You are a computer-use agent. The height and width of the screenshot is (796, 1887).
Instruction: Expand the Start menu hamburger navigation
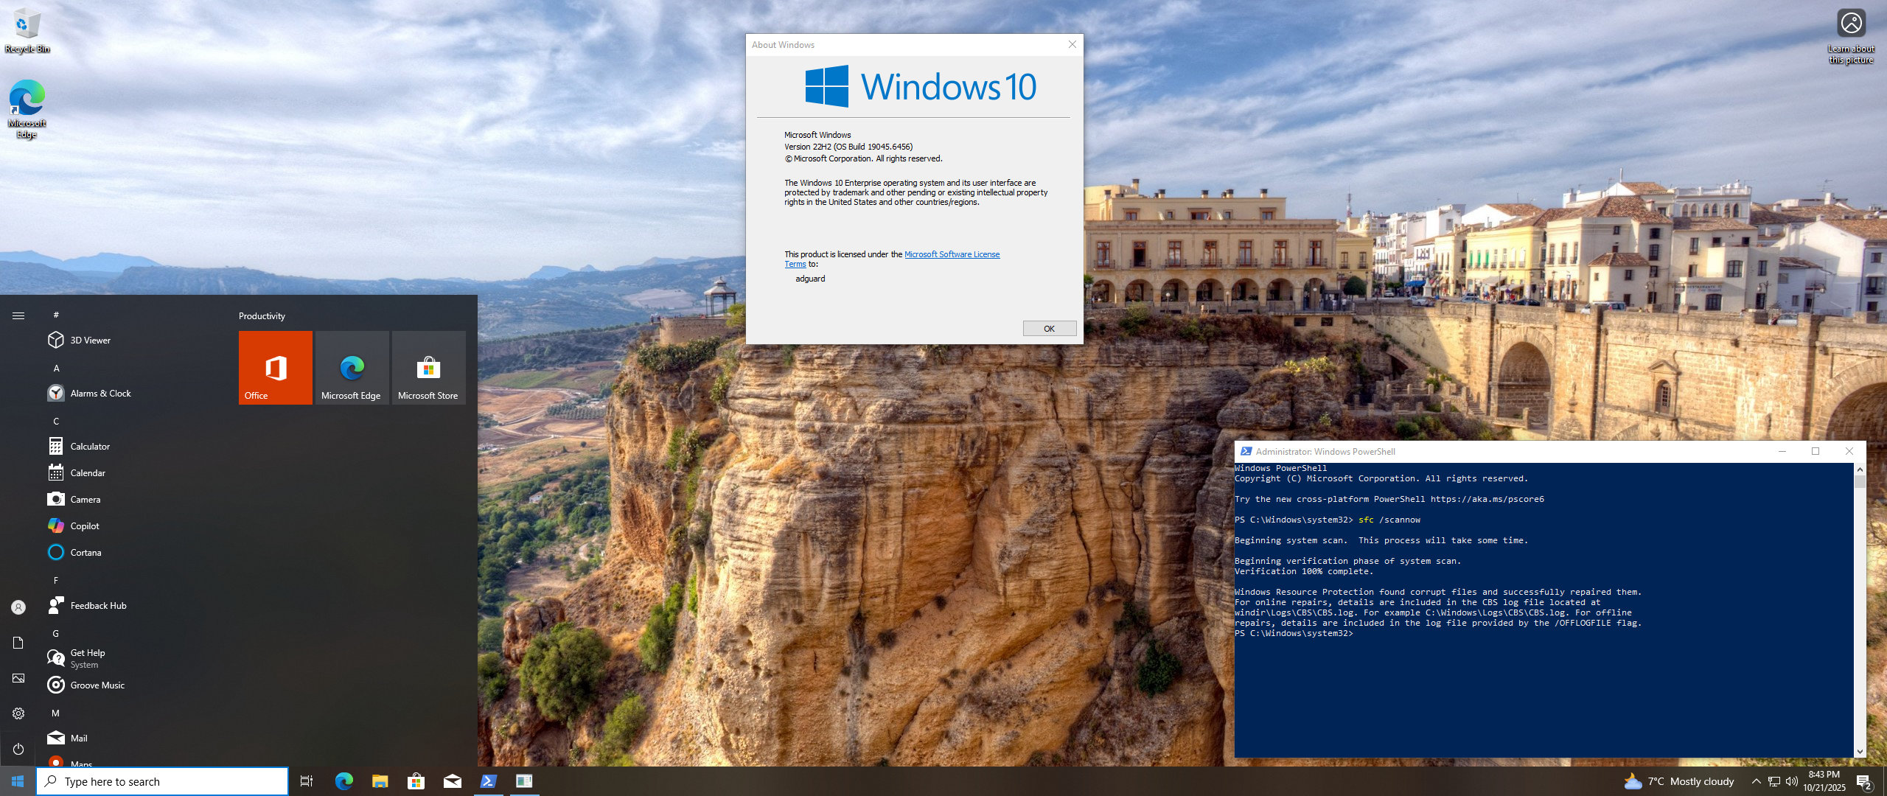[18, 315]
